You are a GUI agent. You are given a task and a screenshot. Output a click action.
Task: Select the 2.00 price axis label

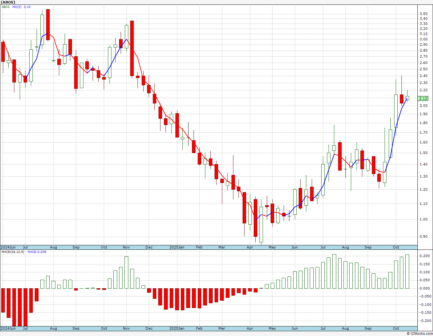[423, 106]
